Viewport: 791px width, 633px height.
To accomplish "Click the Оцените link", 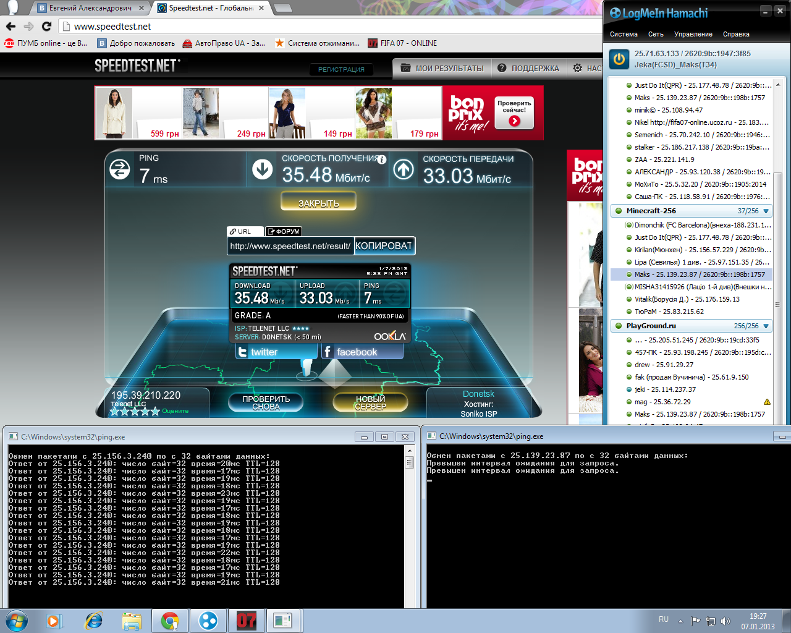I will pos(176,411).
